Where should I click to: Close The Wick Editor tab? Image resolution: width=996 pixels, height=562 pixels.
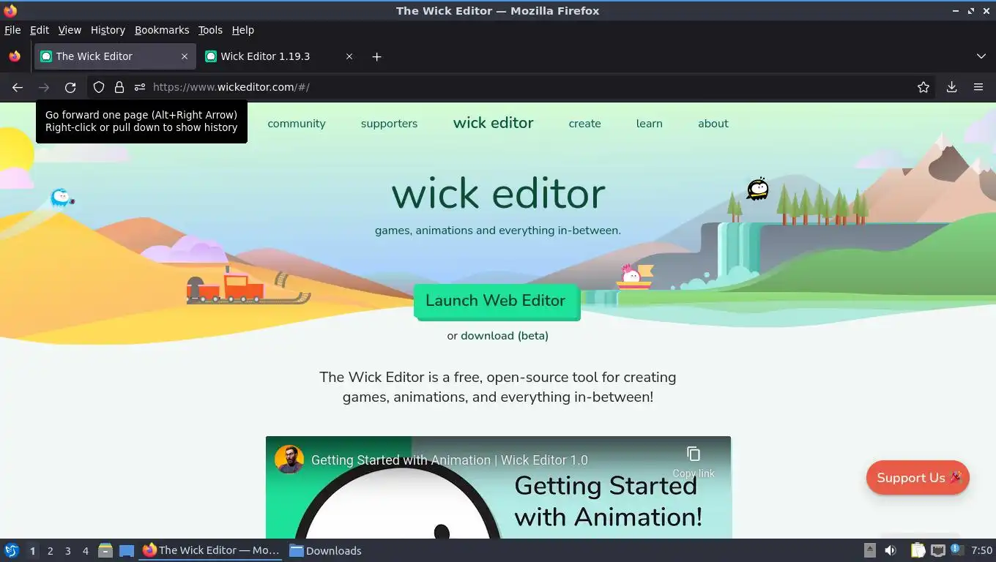tap(185, 56)
